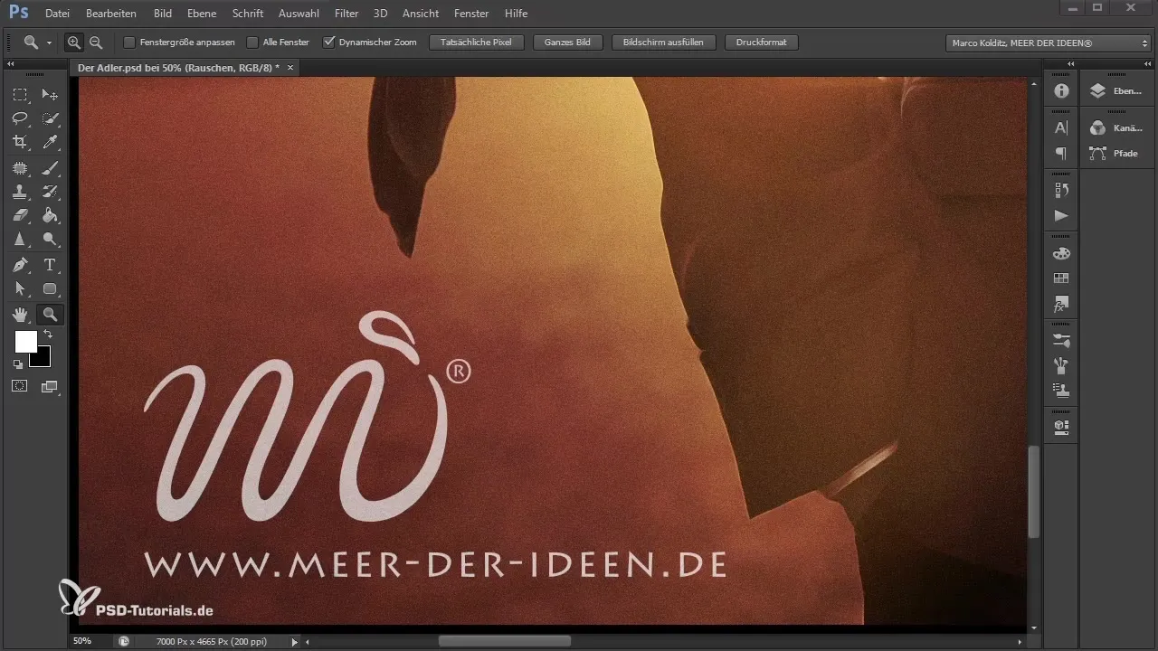Select the Patch healing tool
This screenshot has height=651, width=1158.
(20, 168)
